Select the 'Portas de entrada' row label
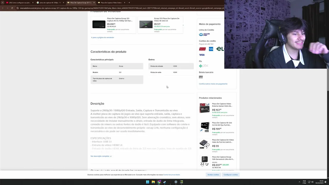The height and width of the screenshot is (185, 329). coord(157,66)
